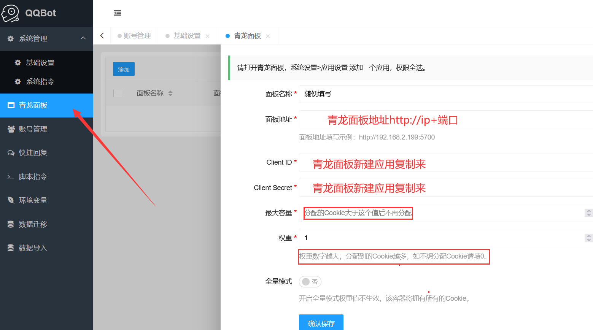Click the 青龙面板 window icon in sidebar
Image resolution: width=593 pixels, height=330 pixels.
[x=11, y=105]
